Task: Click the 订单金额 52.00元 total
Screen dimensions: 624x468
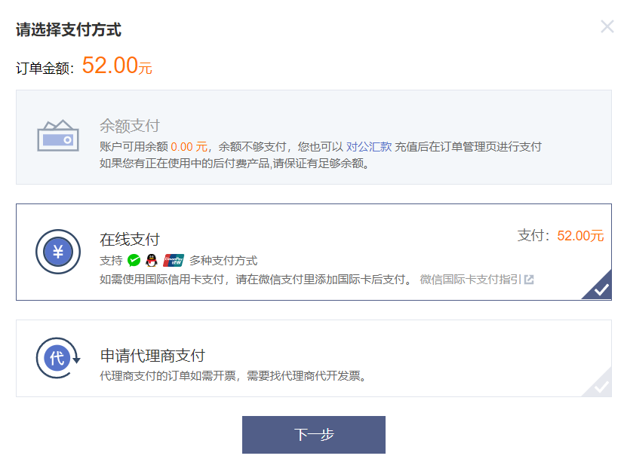Action: pos(117,66)
